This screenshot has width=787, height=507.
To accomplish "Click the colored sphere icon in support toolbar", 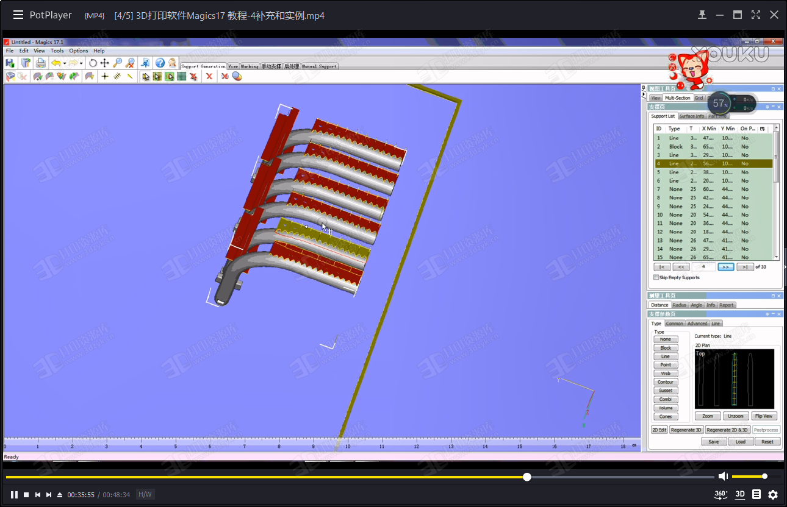I will [x=237, y=76].
